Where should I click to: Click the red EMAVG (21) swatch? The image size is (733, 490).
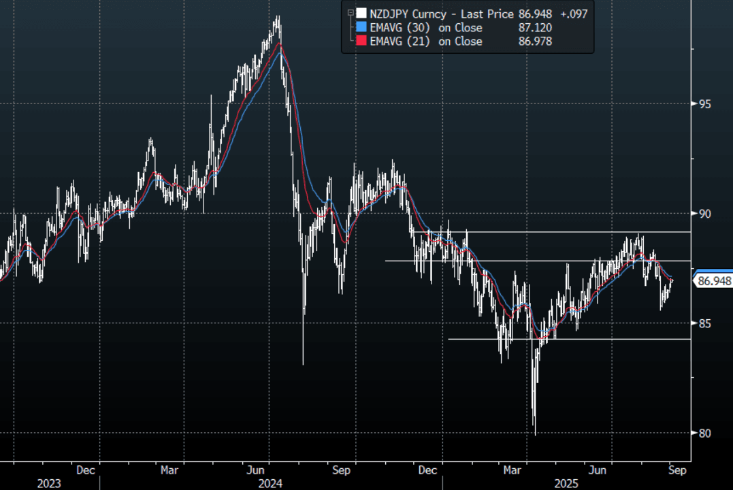[361, 42]
